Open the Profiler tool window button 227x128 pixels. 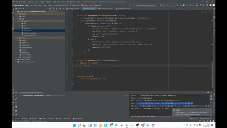pyautogui.click(x=67, y=118)
